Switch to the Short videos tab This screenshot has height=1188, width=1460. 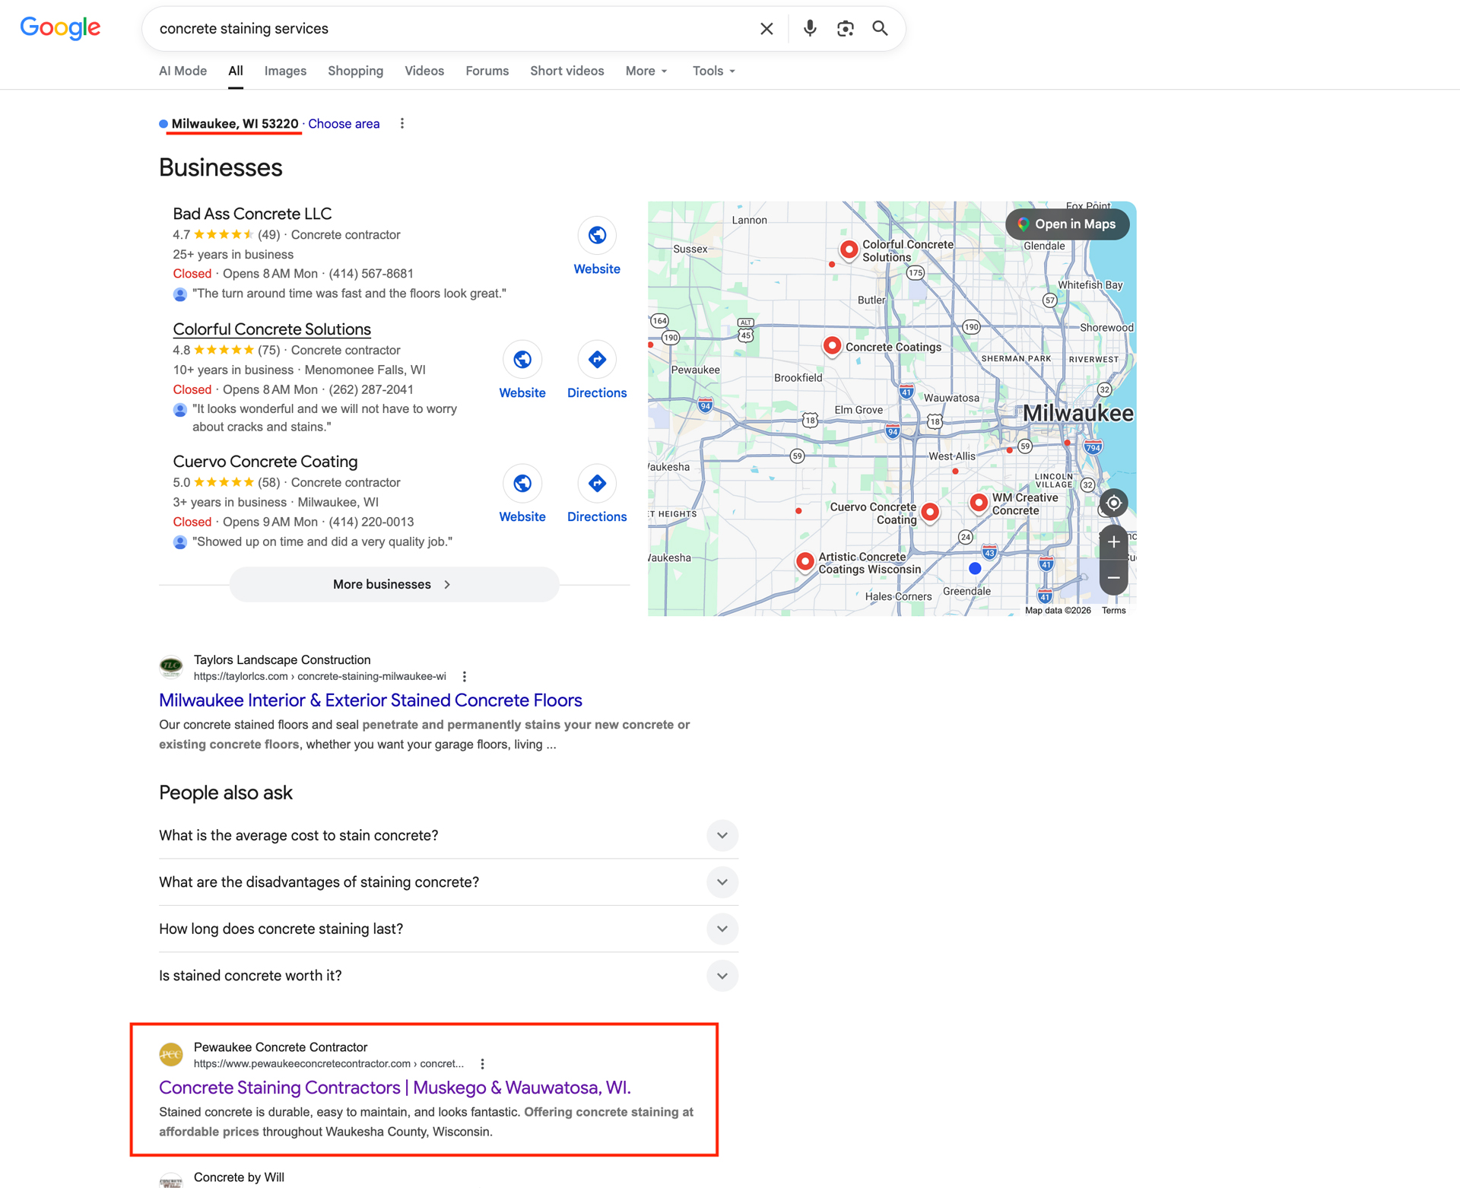[567, 71]
